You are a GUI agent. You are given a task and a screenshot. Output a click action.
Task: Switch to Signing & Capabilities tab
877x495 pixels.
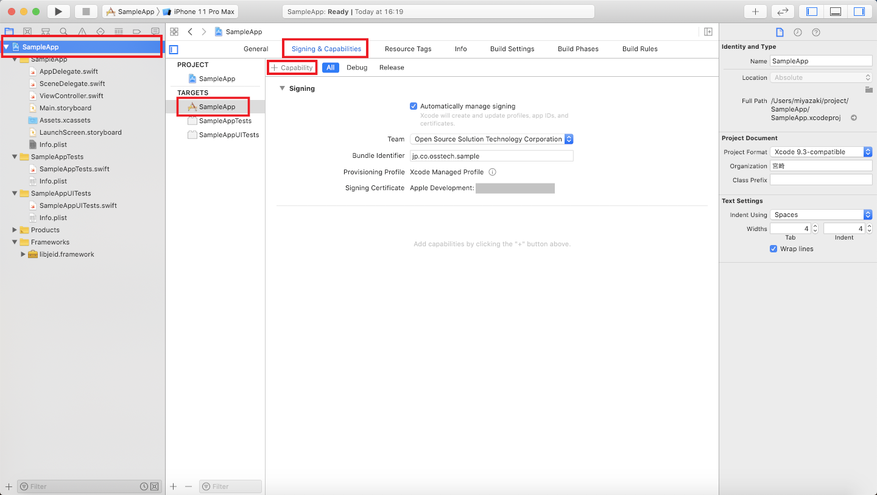pyautogui.click(x=326, y=49)
